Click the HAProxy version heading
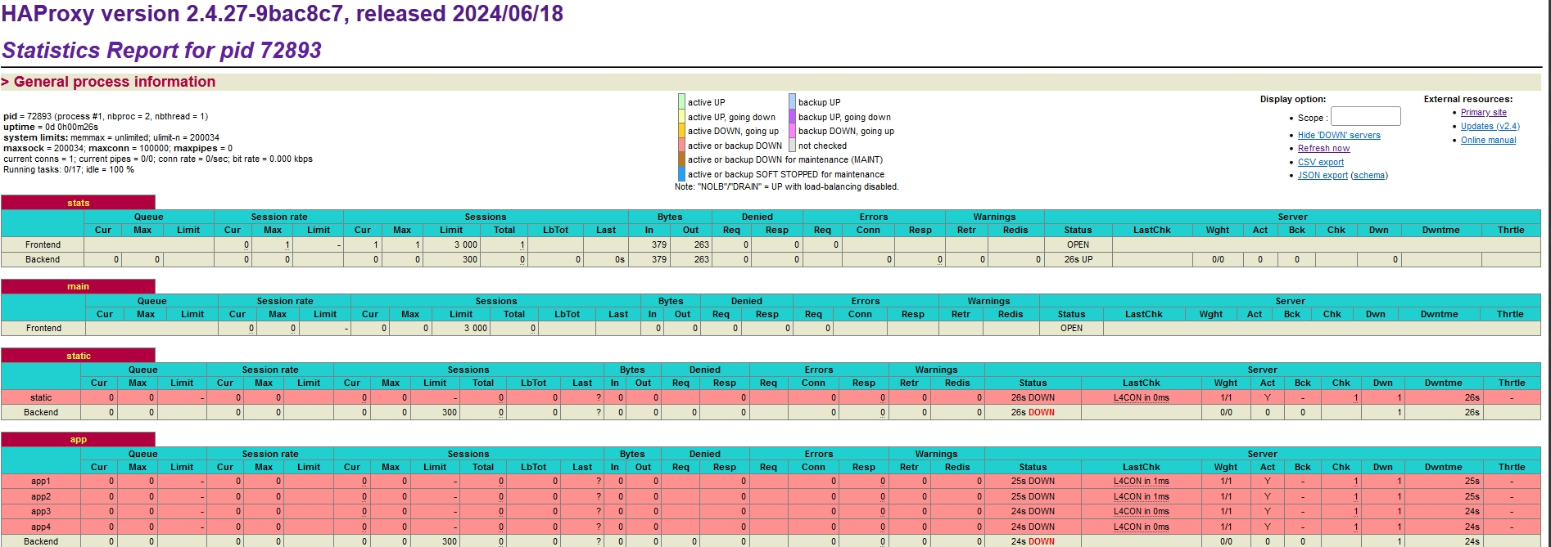The height and width of the screenshot is (547, 1551). tap(283, 14)
